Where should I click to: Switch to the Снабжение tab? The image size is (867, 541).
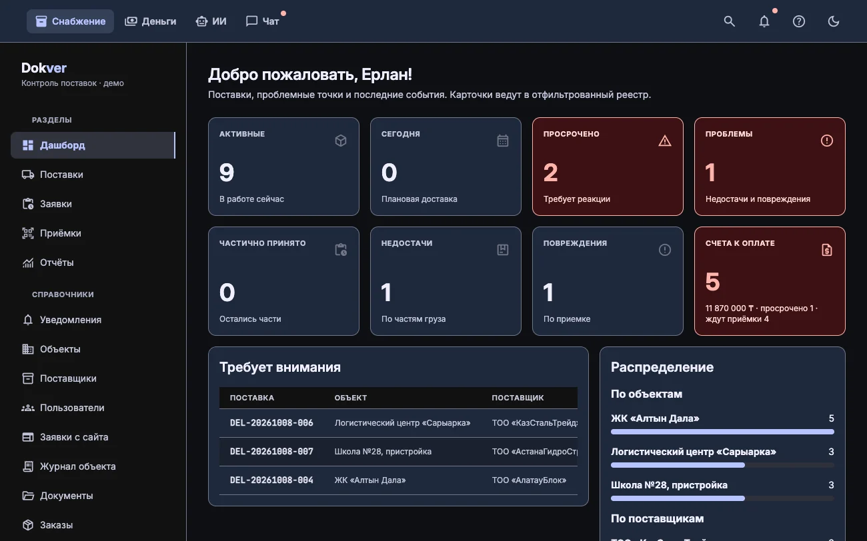pos(70,21)
